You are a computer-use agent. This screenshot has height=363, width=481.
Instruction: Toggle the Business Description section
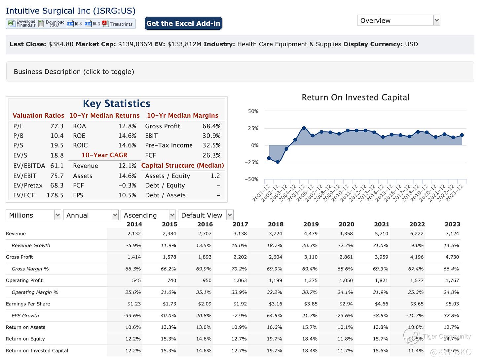tap(74, 72)
